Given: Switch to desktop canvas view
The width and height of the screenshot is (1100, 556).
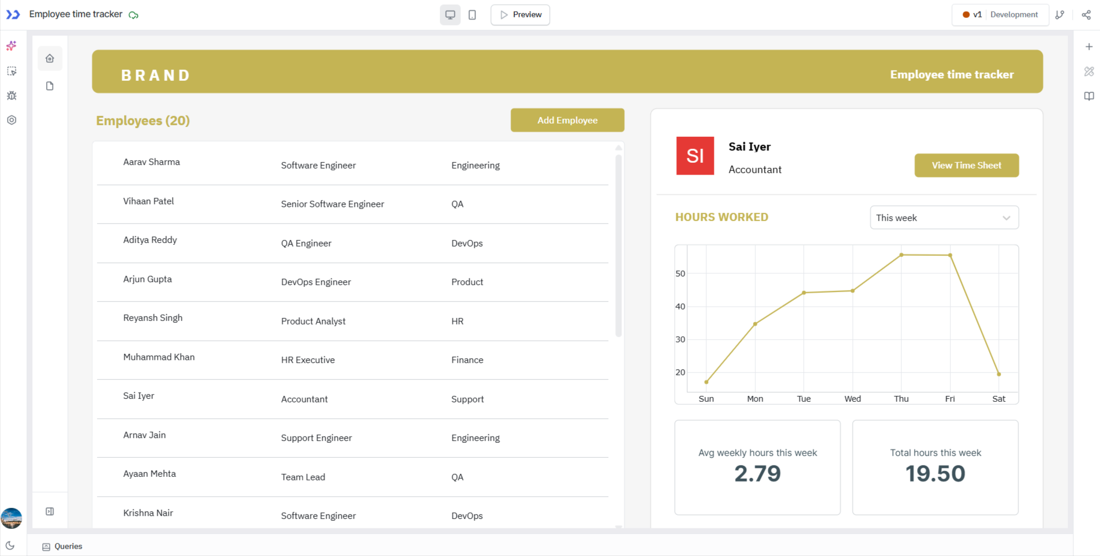Looking at the screenshot, I should point(450,14).
